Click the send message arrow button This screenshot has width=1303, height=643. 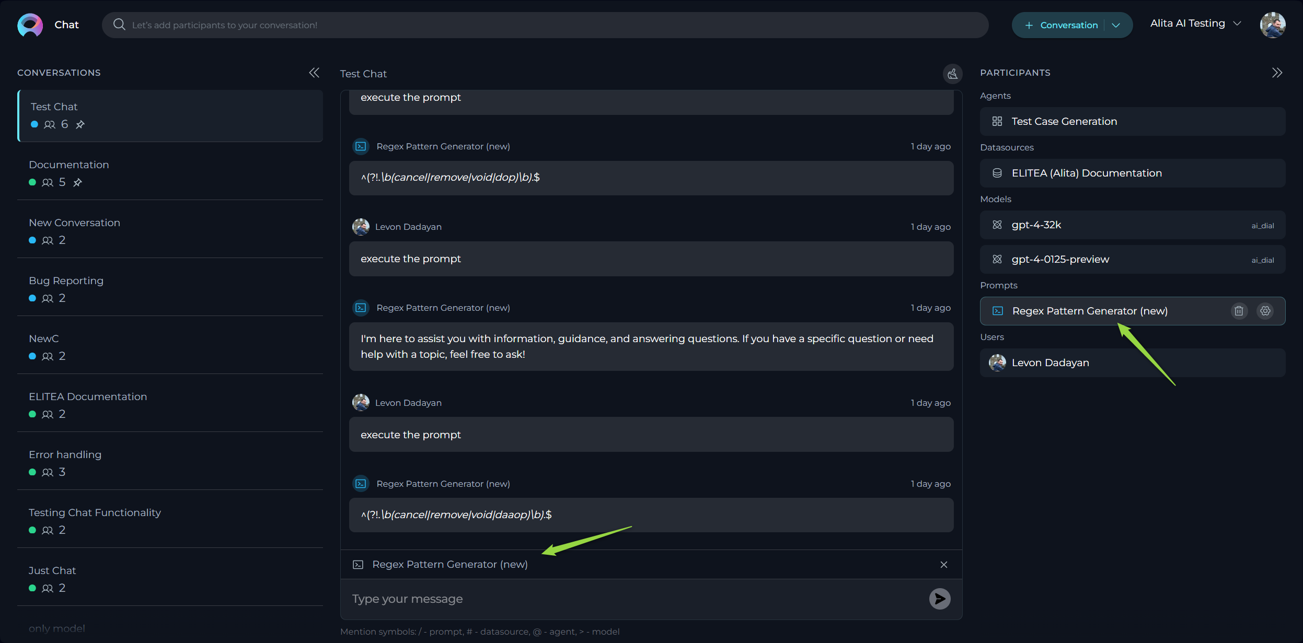click(939, 598)
